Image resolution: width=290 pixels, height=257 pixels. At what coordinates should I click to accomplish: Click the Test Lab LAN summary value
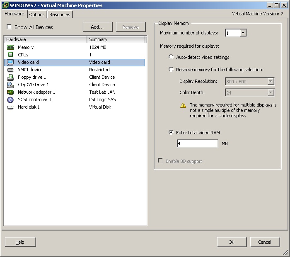click(102, 92)
